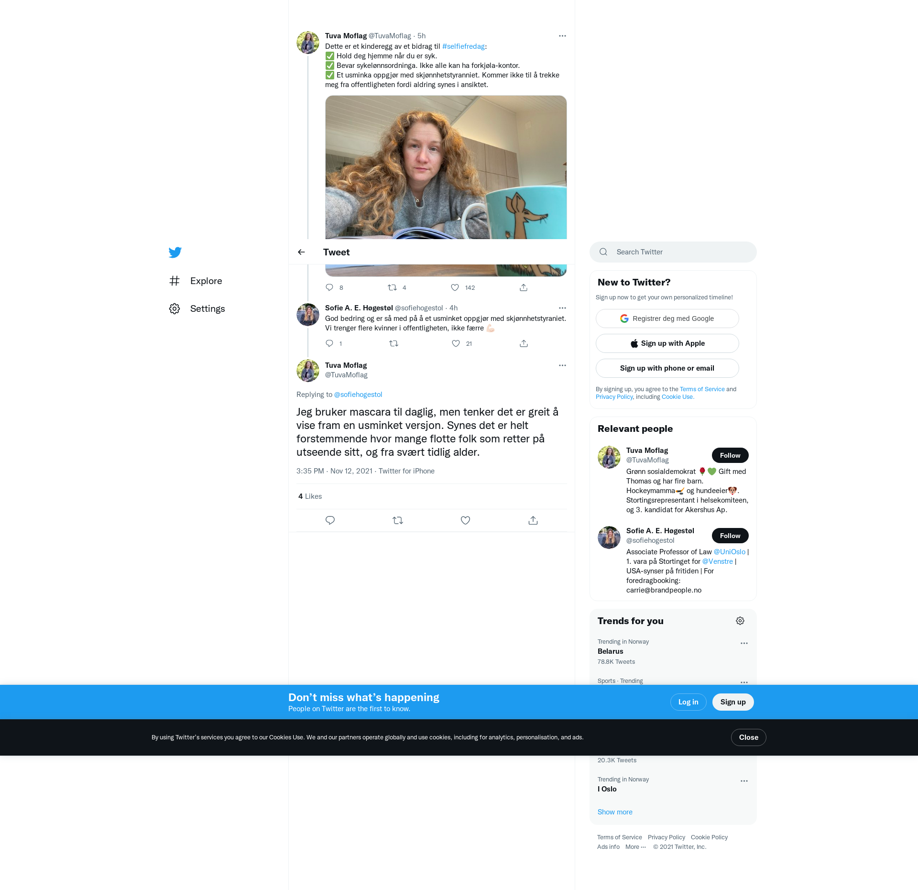
Task: Open the #selfiefredag hashtag link
Action: (463, 46)
